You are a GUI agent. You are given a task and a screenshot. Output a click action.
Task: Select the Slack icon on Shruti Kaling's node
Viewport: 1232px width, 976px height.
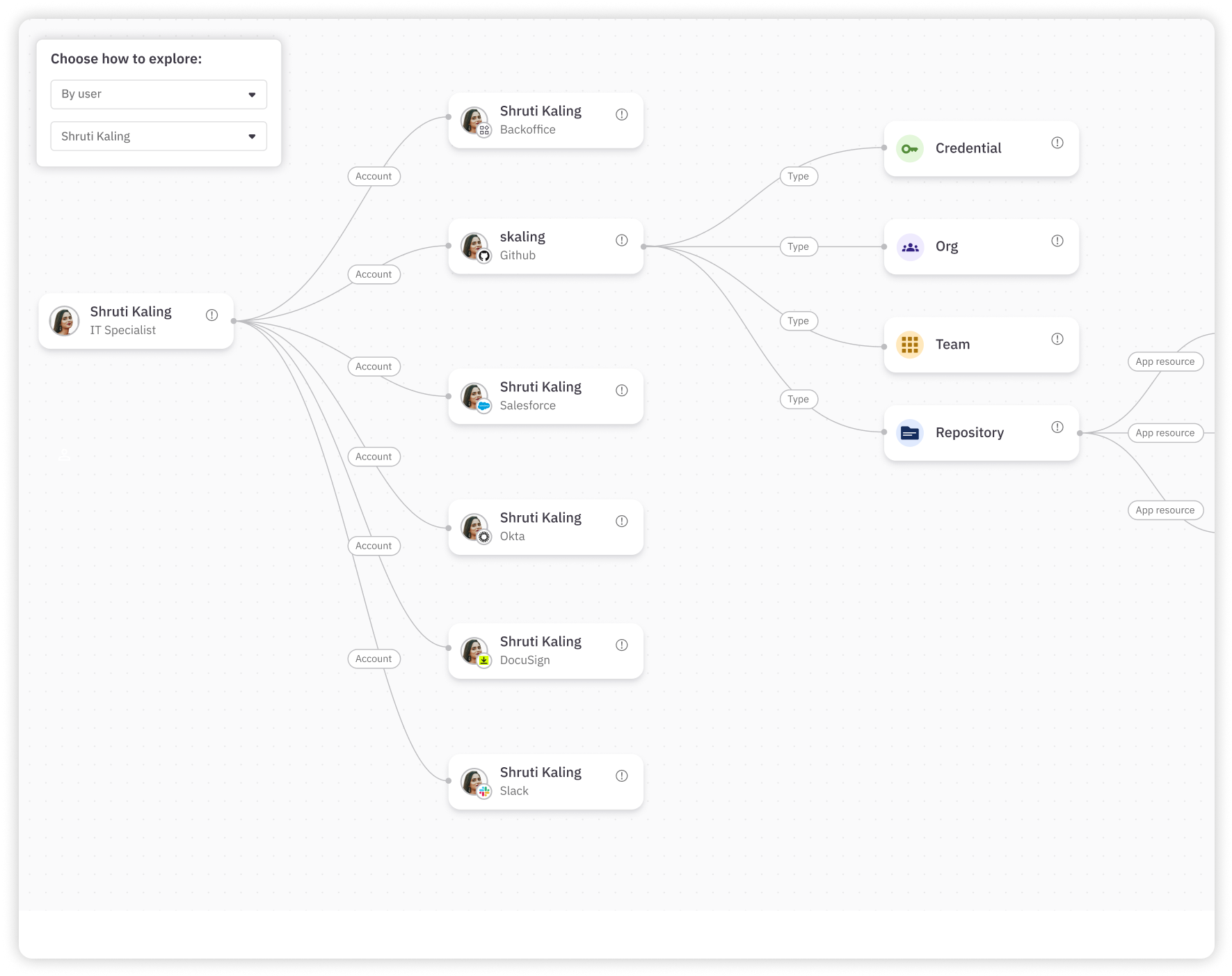click(x=485, y=791)
